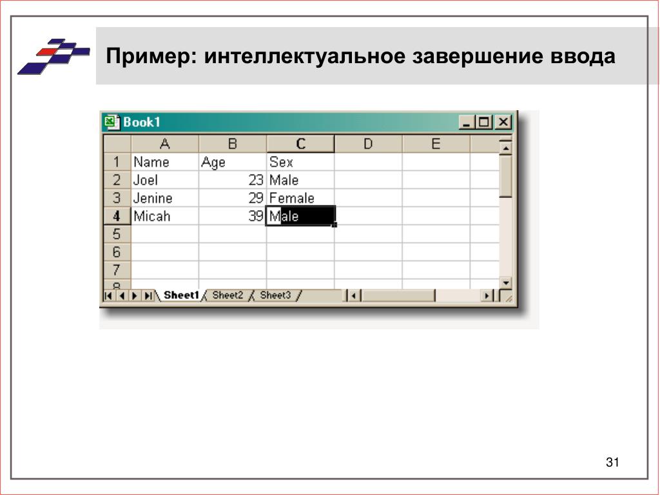Select cell with value 29
Viewport: 660px width, 495px height.
pyautogui.click(x=232, y=199)
